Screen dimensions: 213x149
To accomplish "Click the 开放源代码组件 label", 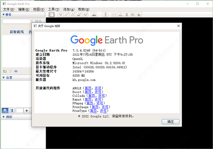I will click(48, 88).
